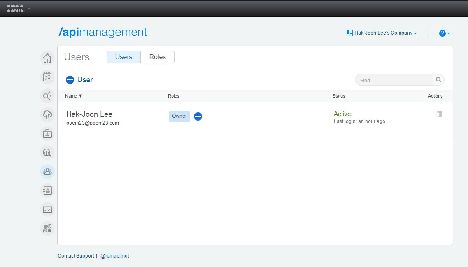
Task: Click the IBM logo
Action: pos(15,9)
